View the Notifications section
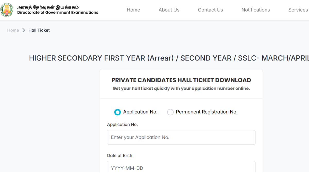This screenshot has height=173, width=309. (x=256, y=10)
